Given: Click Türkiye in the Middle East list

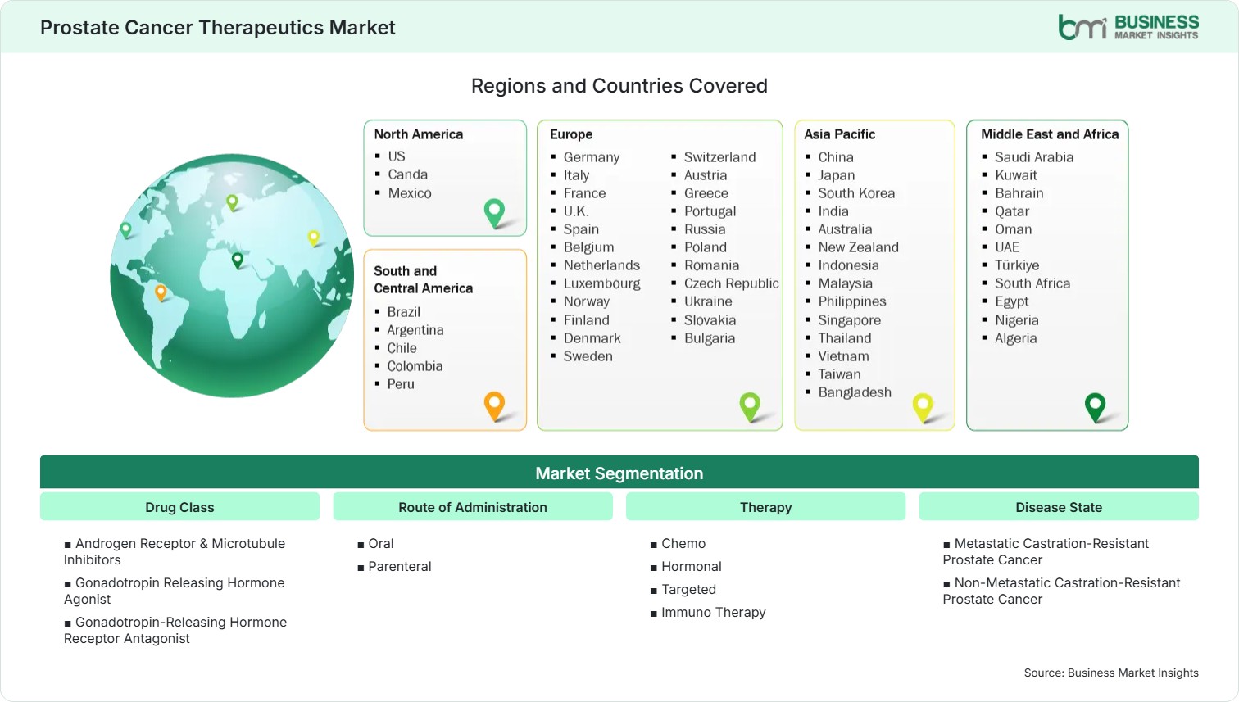Looking at the screenshot, I should (x=1017, y=265).
